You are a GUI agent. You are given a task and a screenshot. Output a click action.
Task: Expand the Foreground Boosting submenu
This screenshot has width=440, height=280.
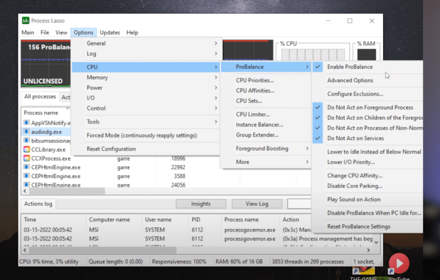[266, 148]
